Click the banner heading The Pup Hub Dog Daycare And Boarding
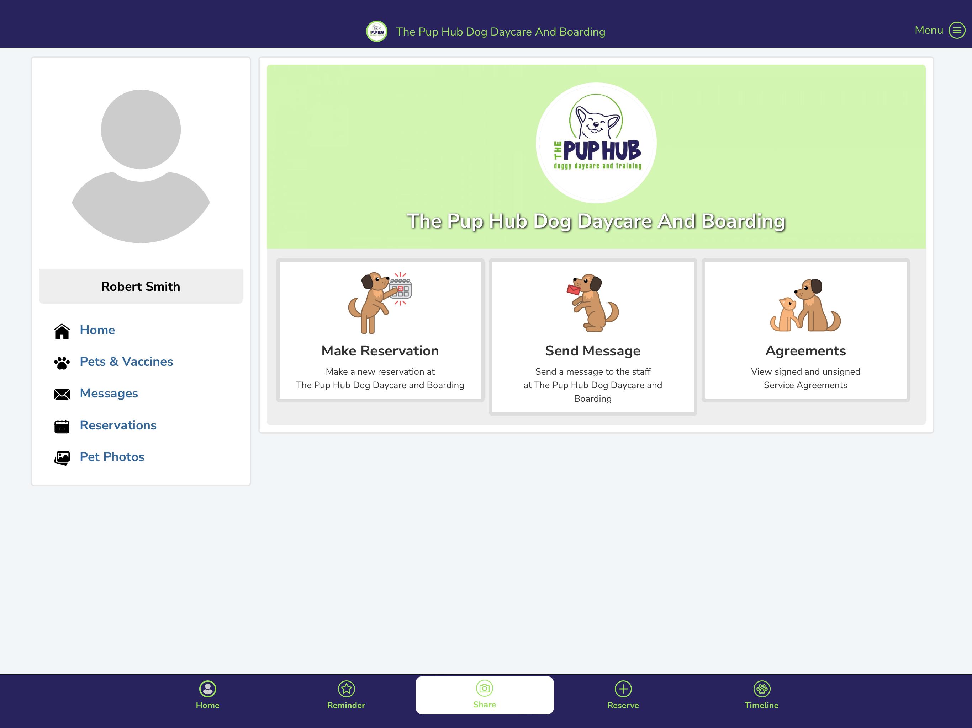The width and height of the screenshot is (972, 728). 596,221
